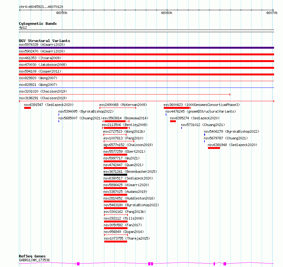Open variant nsv5577259 (Ebert2021)

[x=124, y=151]
